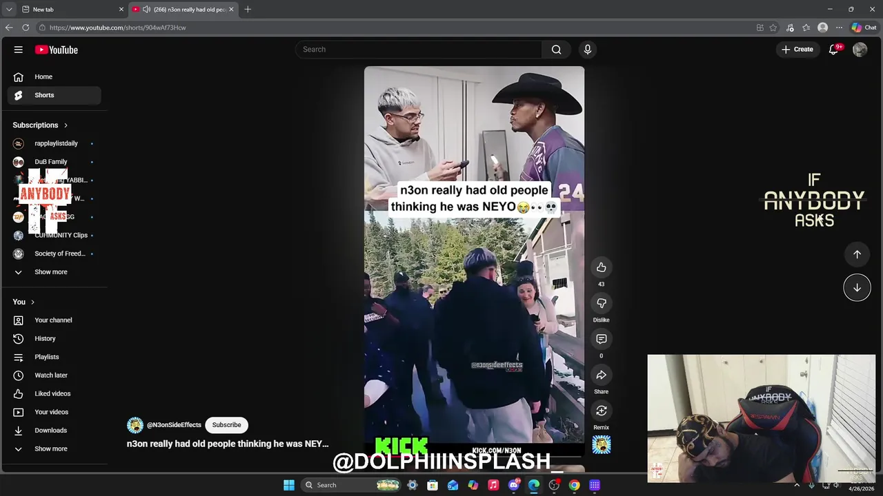Go to the previous short
The width and height of the screenshot is (883, 496).
click(x=857, y=254)
